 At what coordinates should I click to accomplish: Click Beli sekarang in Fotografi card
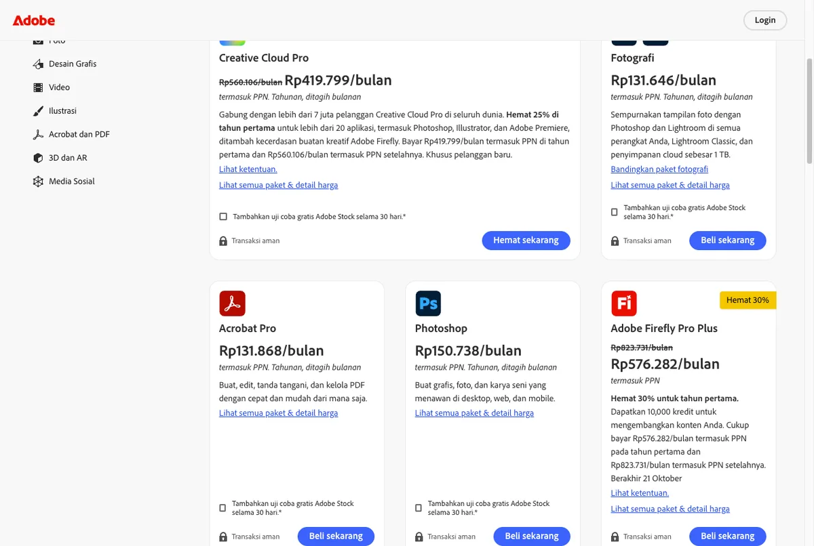(x=728, y=240)
